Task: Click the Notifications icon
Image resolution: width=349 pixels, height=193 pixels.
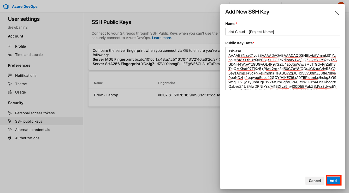Action: [10, 75]
